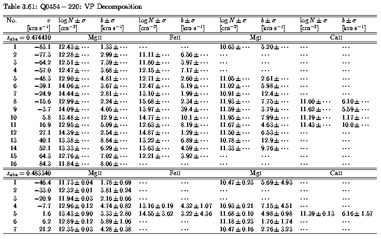Select the FeII column density "11.11±···"
This screenshot has width=381, height=239.
click(x=154, y=55)
